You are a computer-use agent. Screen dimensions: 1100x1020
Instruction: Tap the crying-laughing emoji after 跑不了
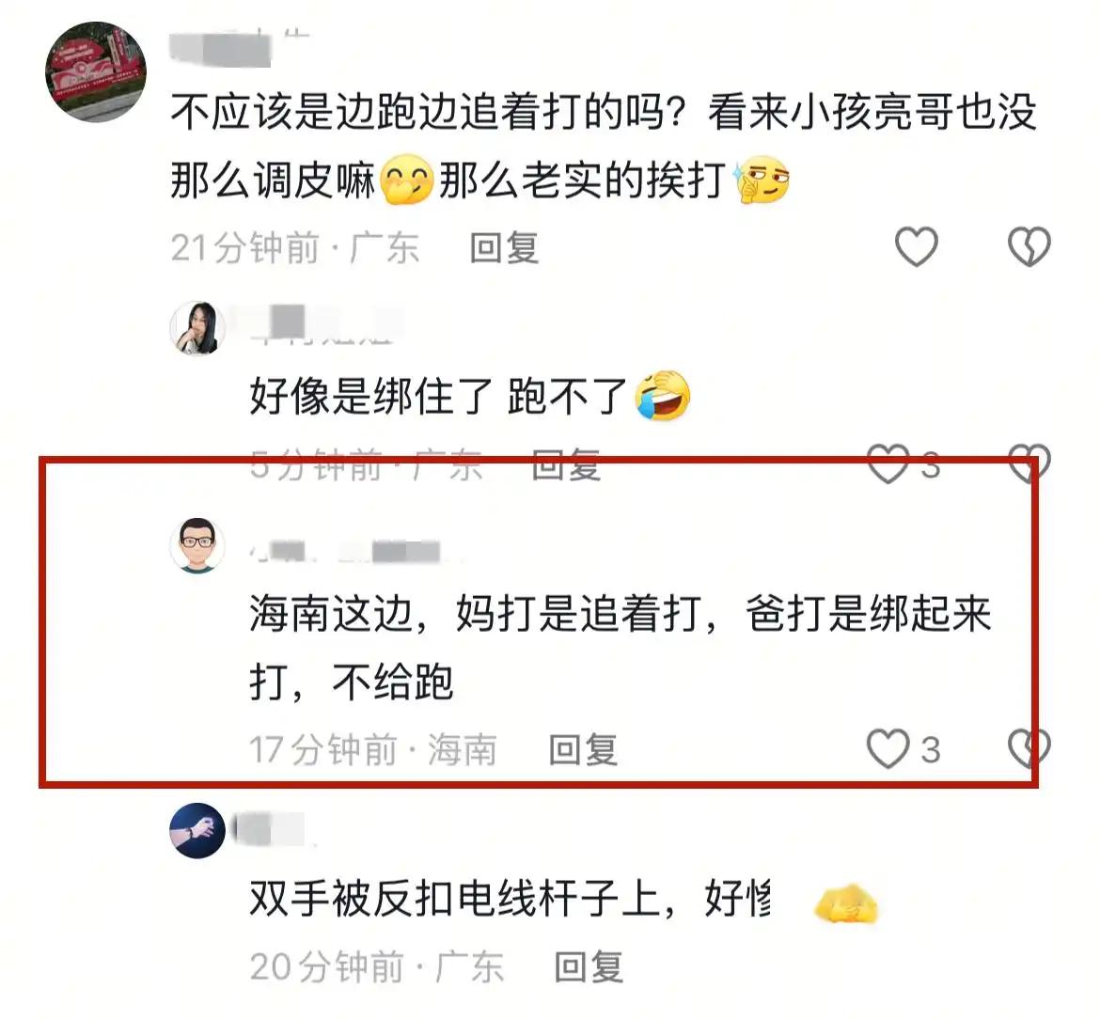coord(662,395)
